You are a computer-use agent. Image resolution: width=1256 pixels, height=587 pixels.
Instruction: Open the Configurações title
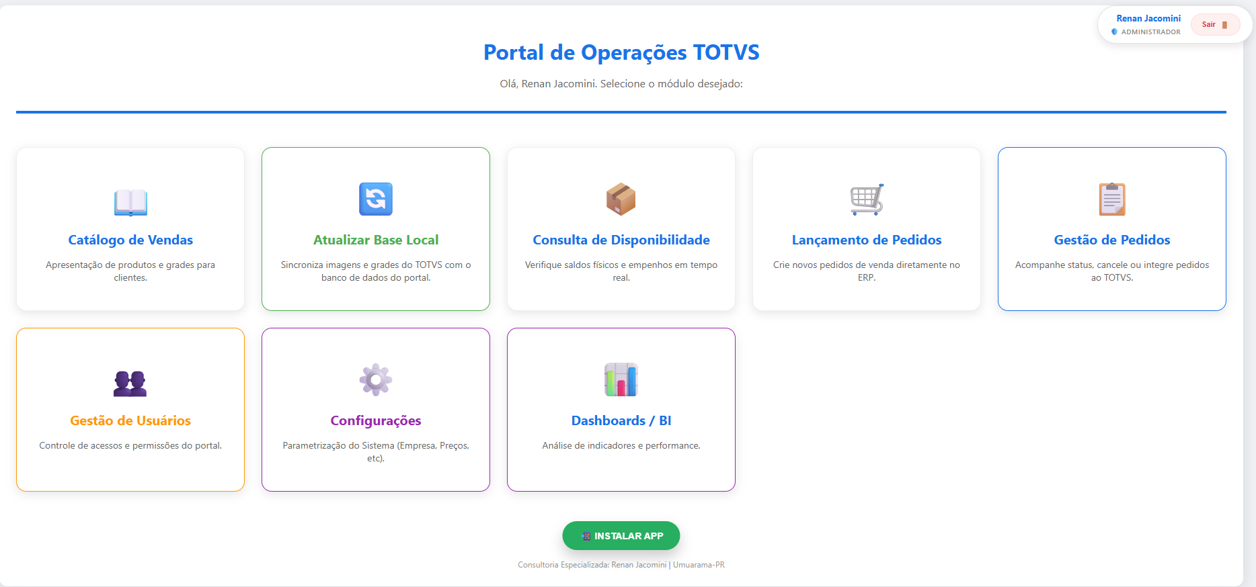tap(376, 420)
